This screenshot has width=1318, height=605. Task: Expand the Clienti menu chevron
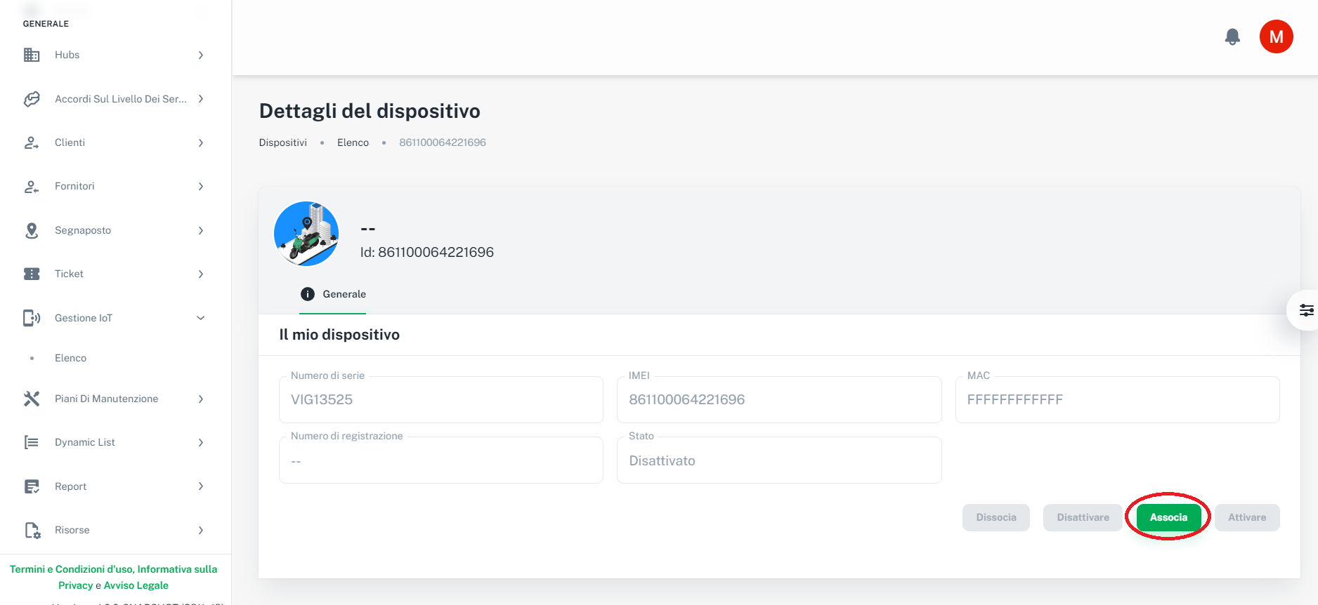[x=201, y=142]
